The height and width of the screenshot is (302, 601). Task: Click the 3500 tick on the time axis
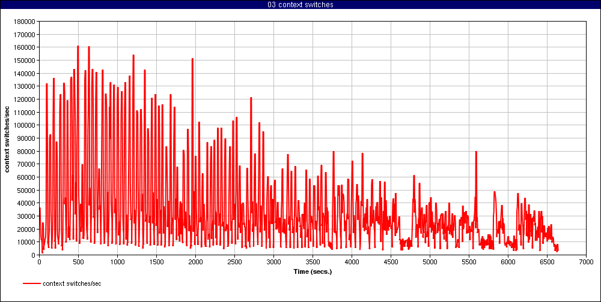click(313, 262)
